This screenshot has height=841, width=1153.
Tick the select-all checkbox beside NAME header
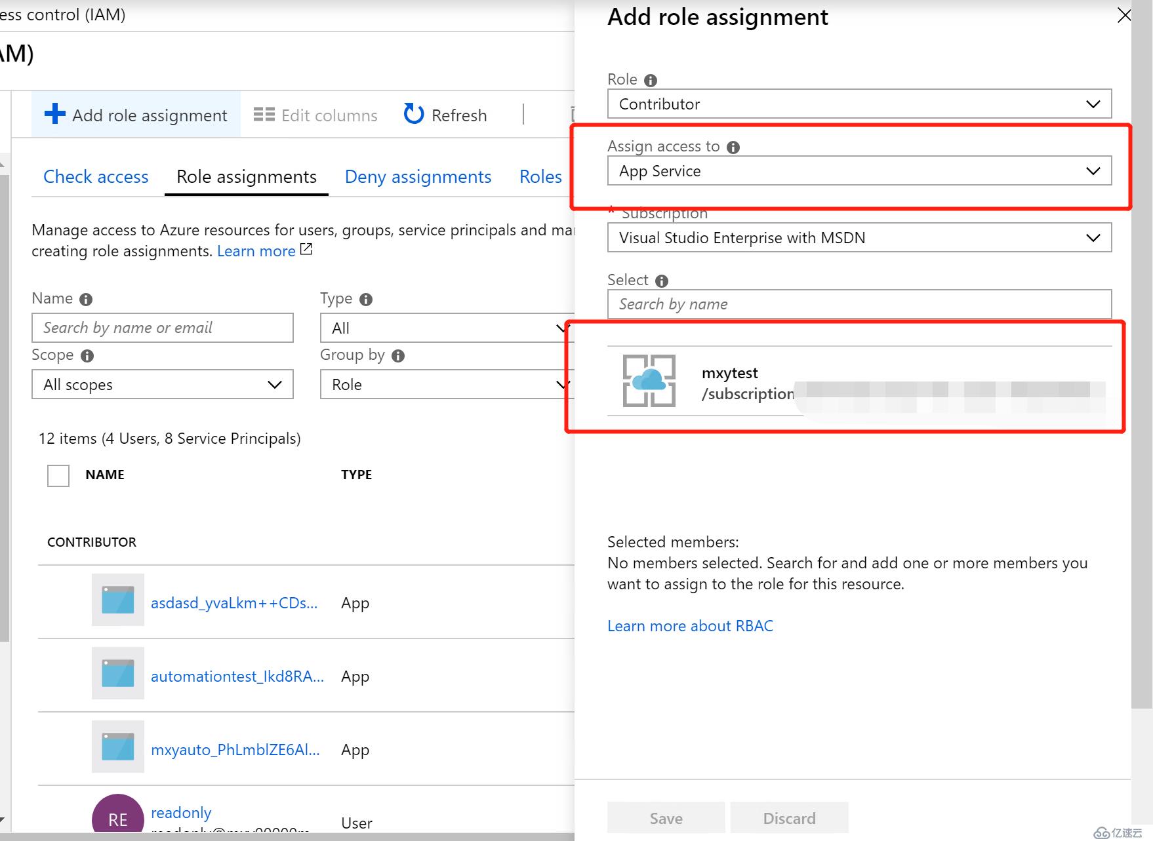point(58,475)
